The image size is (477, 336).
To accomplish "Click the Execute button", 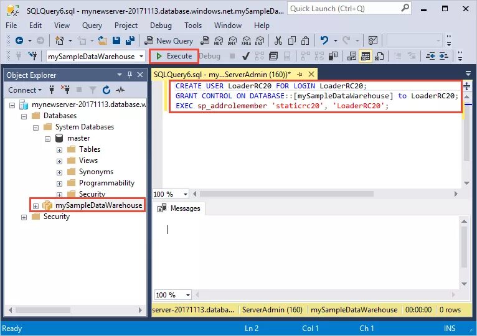I will [x=174, y=56].
